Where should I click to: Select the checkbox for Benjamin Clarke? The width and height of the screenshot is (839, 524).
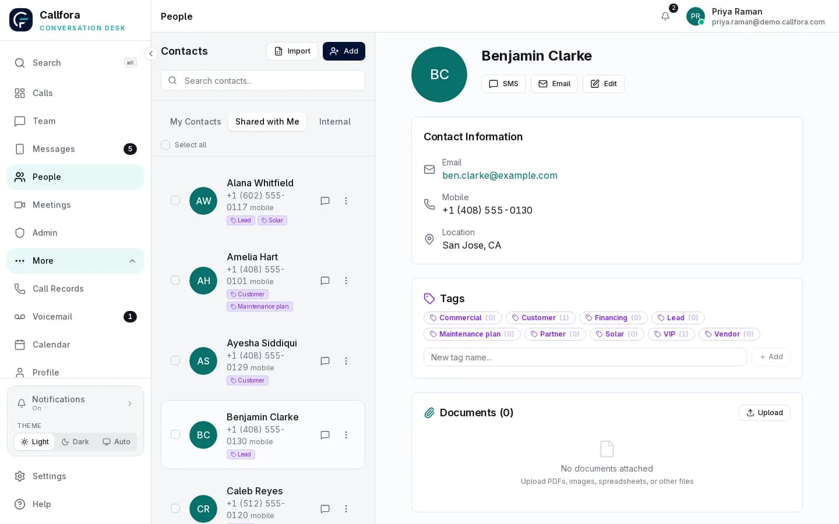(175, 434)
